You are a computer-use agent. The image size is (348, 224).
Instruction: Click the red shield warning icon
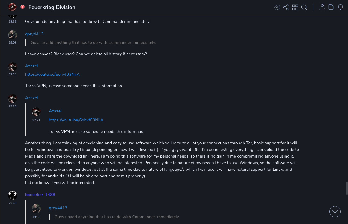pyautogui.click(x=22, y=7)
